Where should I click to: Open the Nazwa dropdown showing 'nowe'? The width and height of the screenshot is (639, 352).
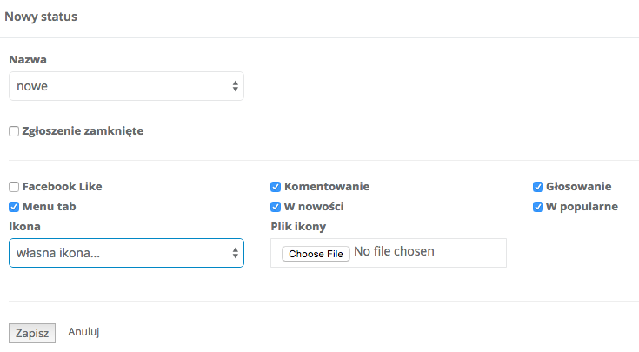(x=122, y=86)
